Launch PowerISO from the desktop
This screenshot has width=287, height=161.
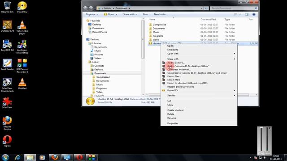tap(22, 7)
